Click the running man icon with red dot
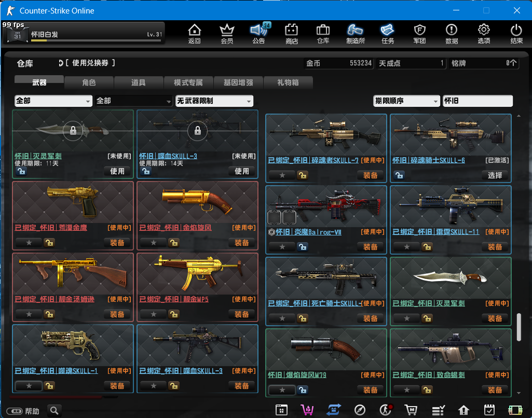532x418 pixels. (x=386, y=410)
